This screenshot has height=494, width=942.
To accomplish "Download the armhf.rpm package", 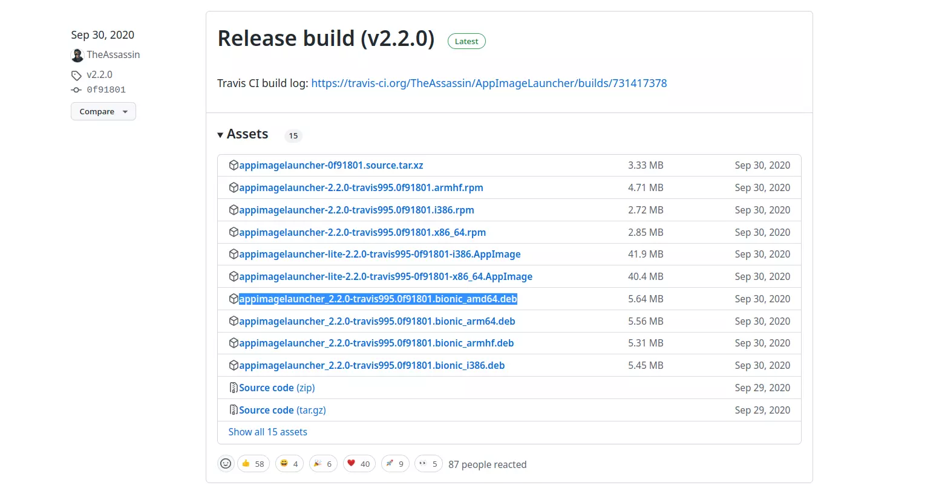I will pyautogui.click(x=361, y=187).
